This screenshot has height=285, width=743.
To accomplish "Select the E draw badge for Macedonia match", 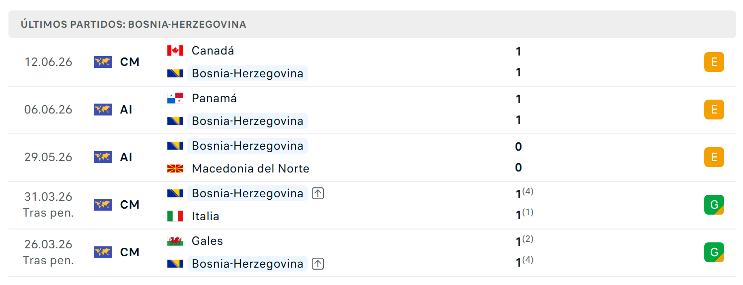I will pos(714,157).
